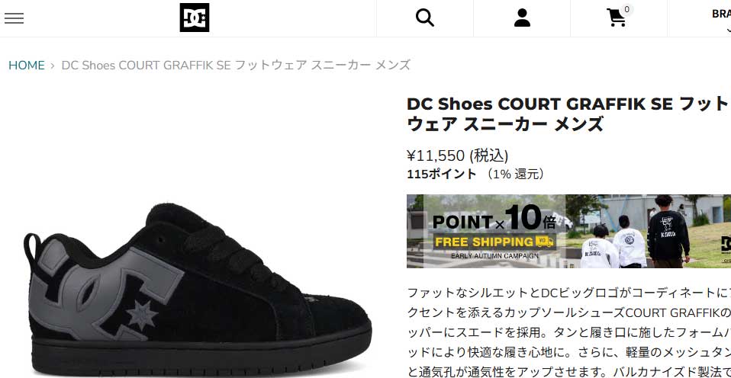Image resolution: width=731 pixels, height=378 pixels.
Task: Click the product description paragraph
Action: click(568, 332)
